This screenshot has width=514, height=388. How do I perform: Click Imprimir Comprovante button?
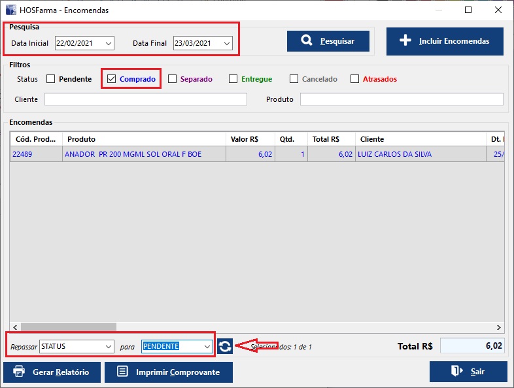[x=169, y=372]
